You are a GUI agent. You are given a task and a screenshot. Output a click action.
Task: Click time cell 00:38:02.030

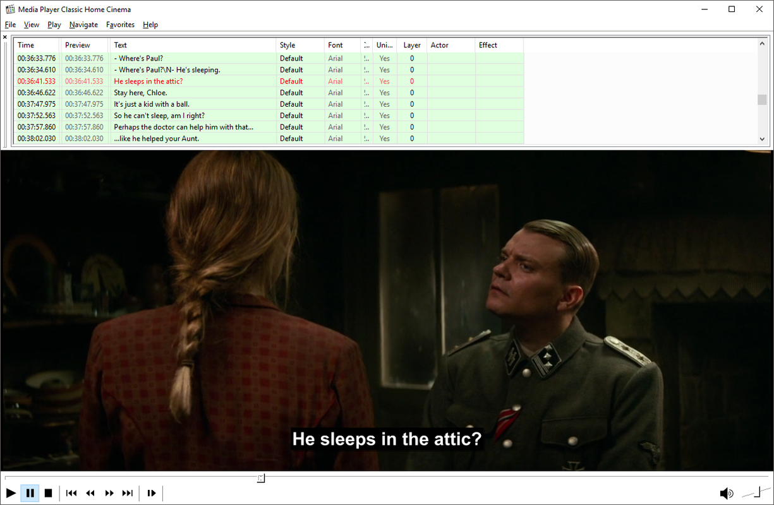point(37,138)
